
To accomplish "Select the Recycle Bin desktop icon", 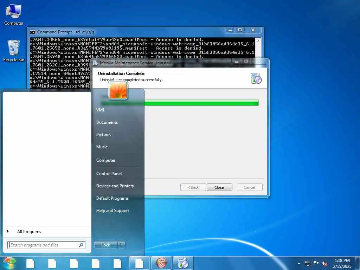I will click(14, 51).
